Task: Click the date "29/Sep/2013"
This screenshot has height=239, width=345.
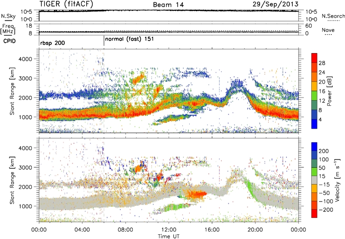Action: (276, 4)
